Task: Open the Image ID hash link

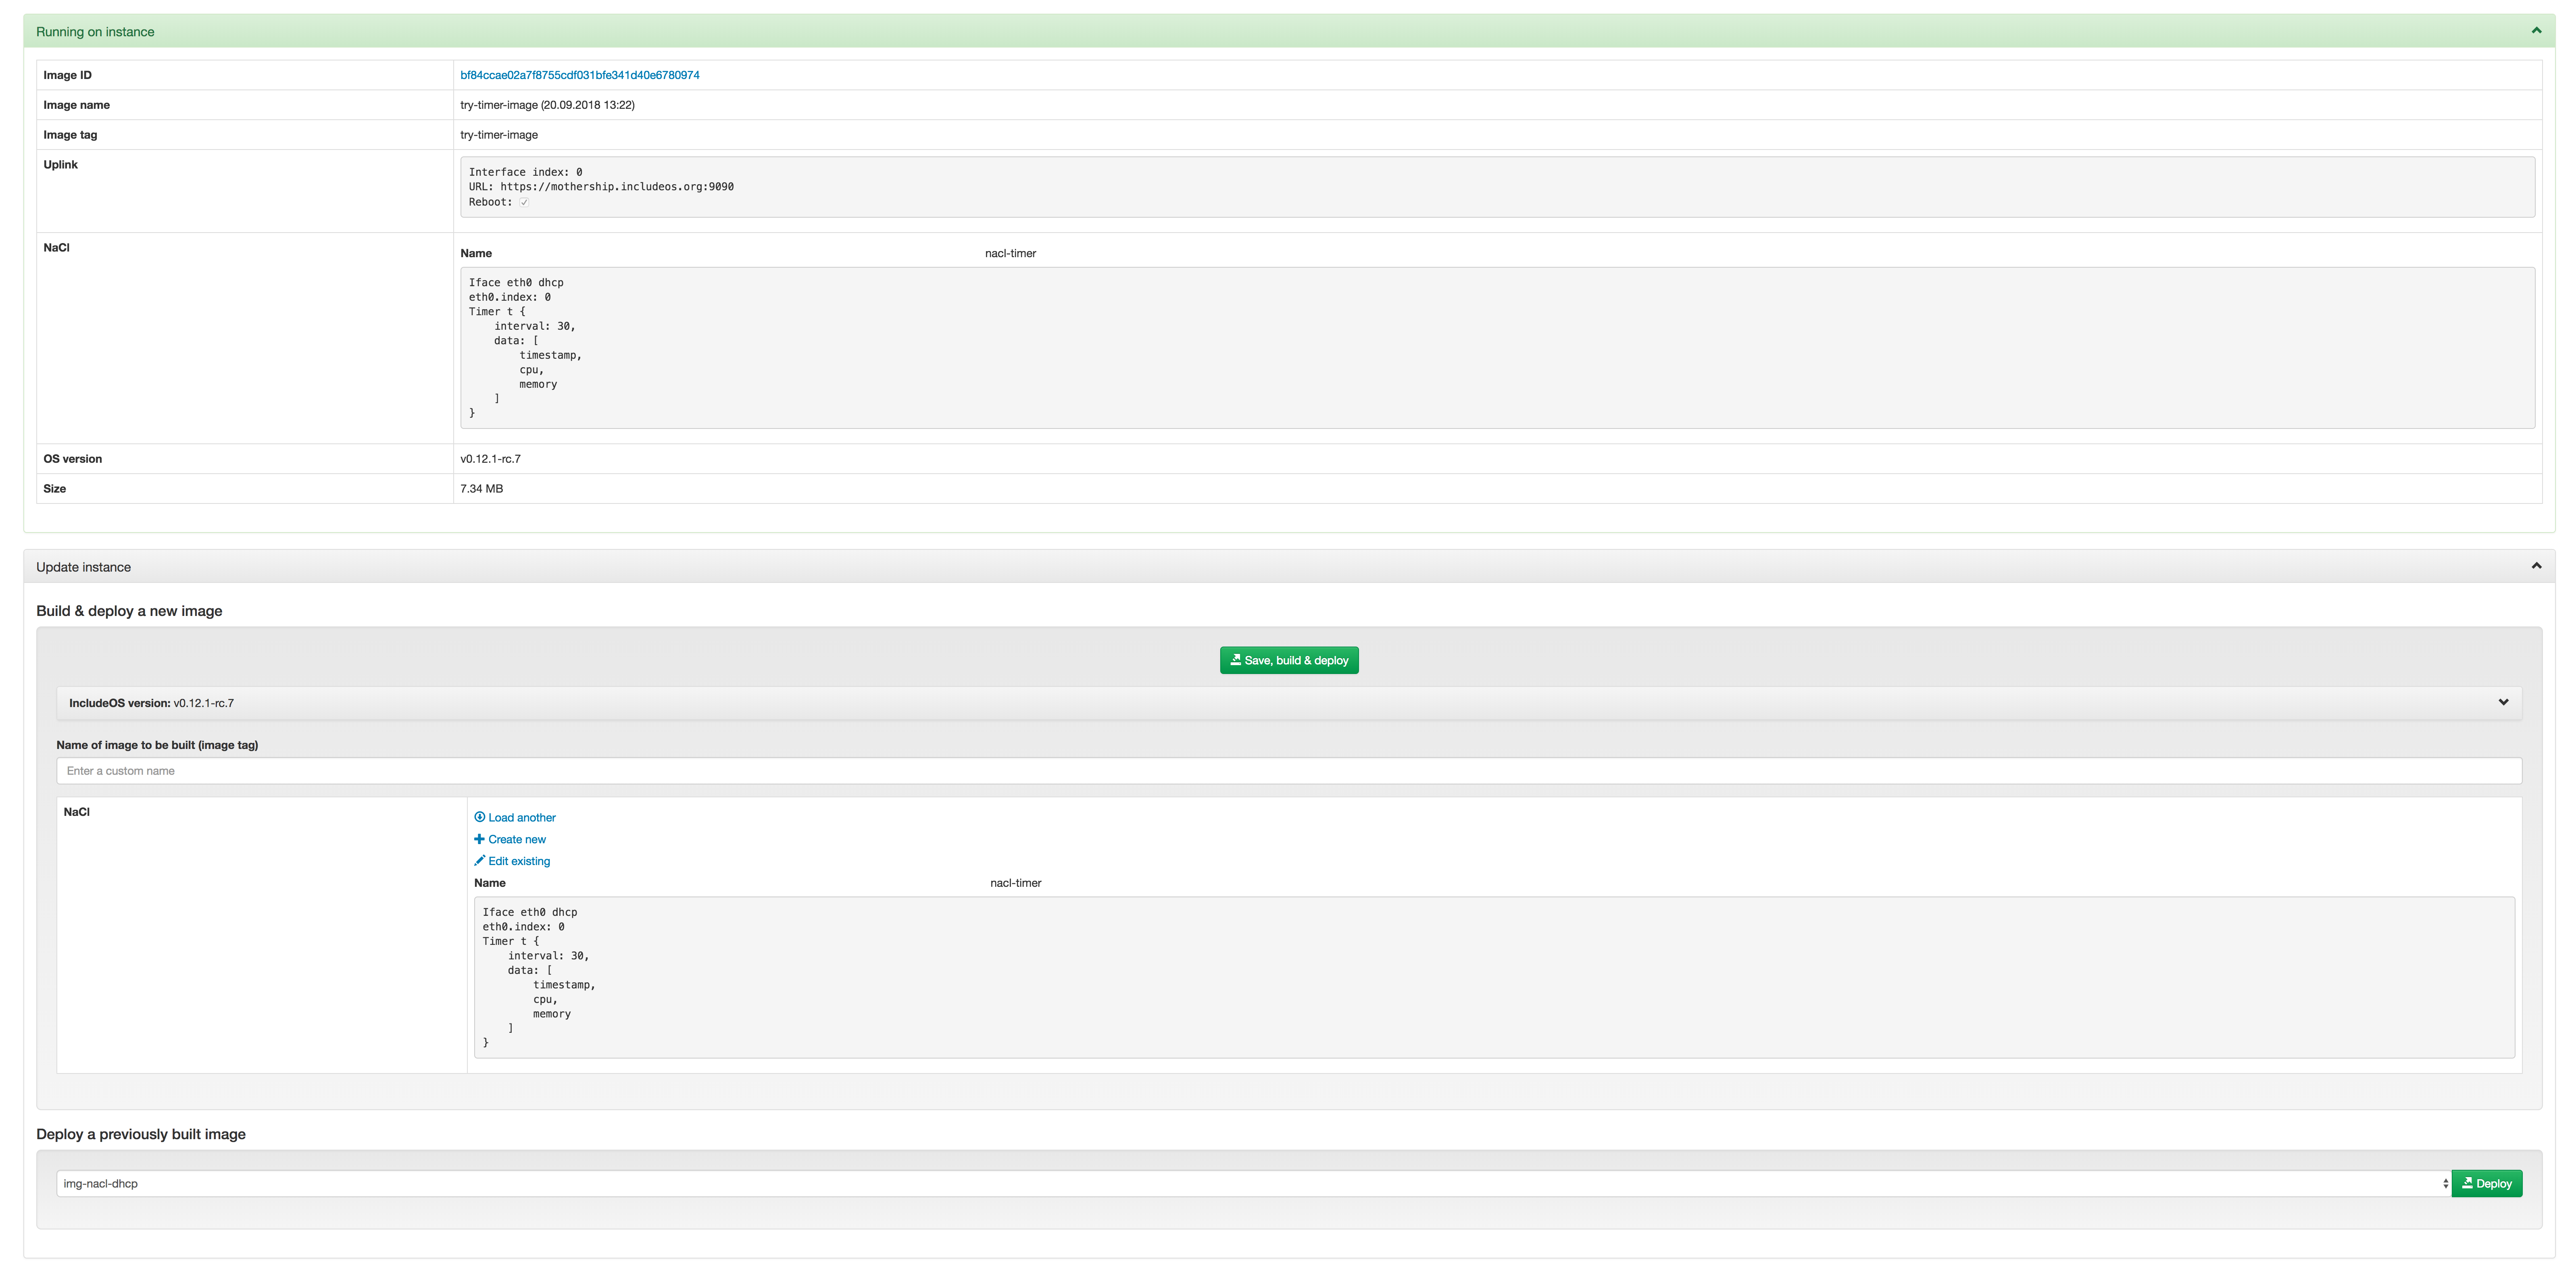Action: (x=580, y=75)
